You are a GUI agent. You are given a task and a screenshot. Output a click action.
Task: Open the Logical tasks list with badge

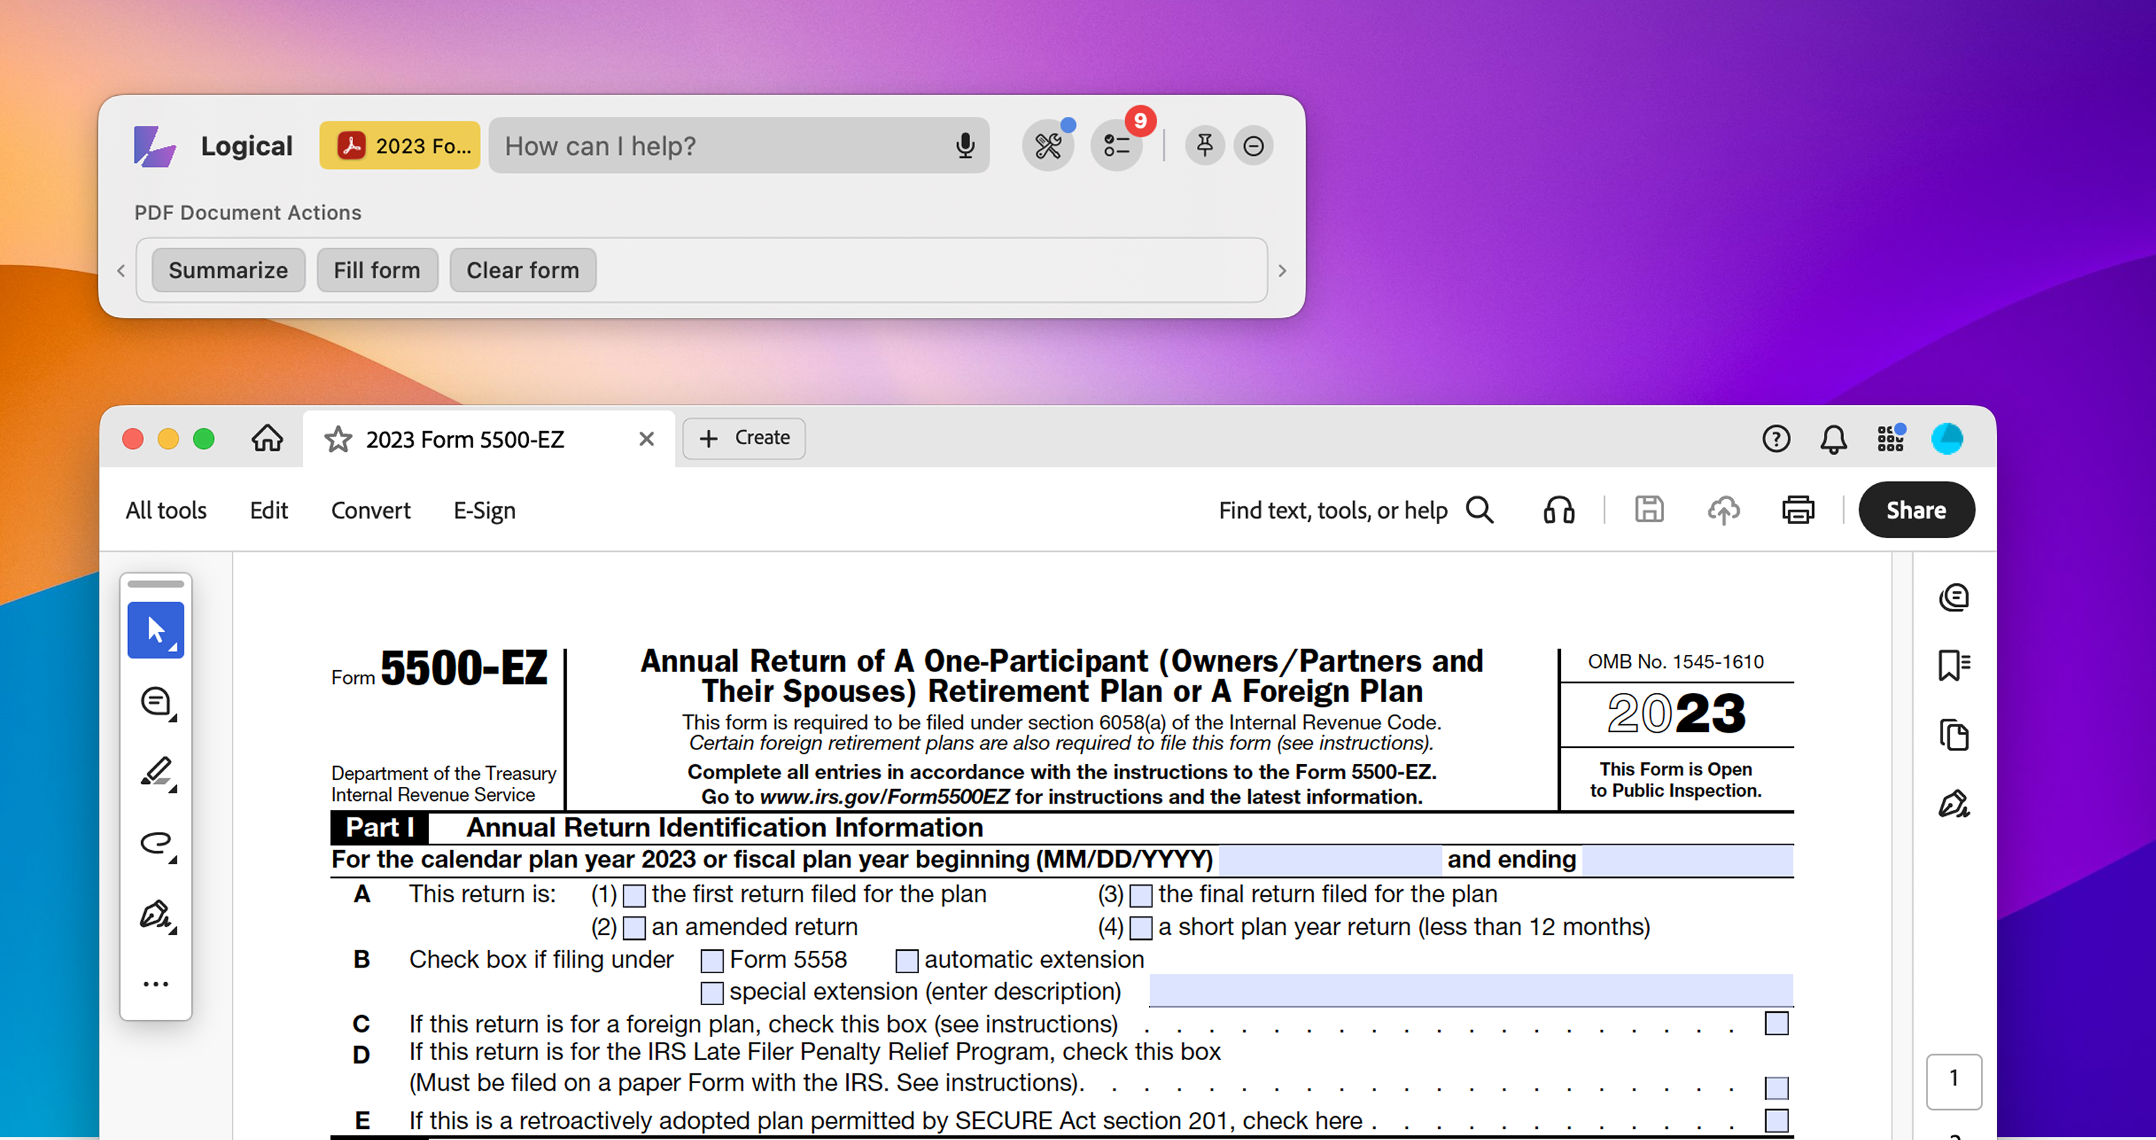coord(1116,147)
